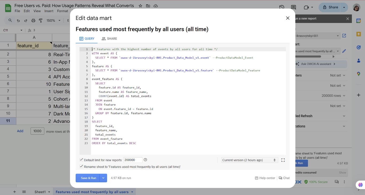Switch to the SHARE tab

click(x=109, y=38)
